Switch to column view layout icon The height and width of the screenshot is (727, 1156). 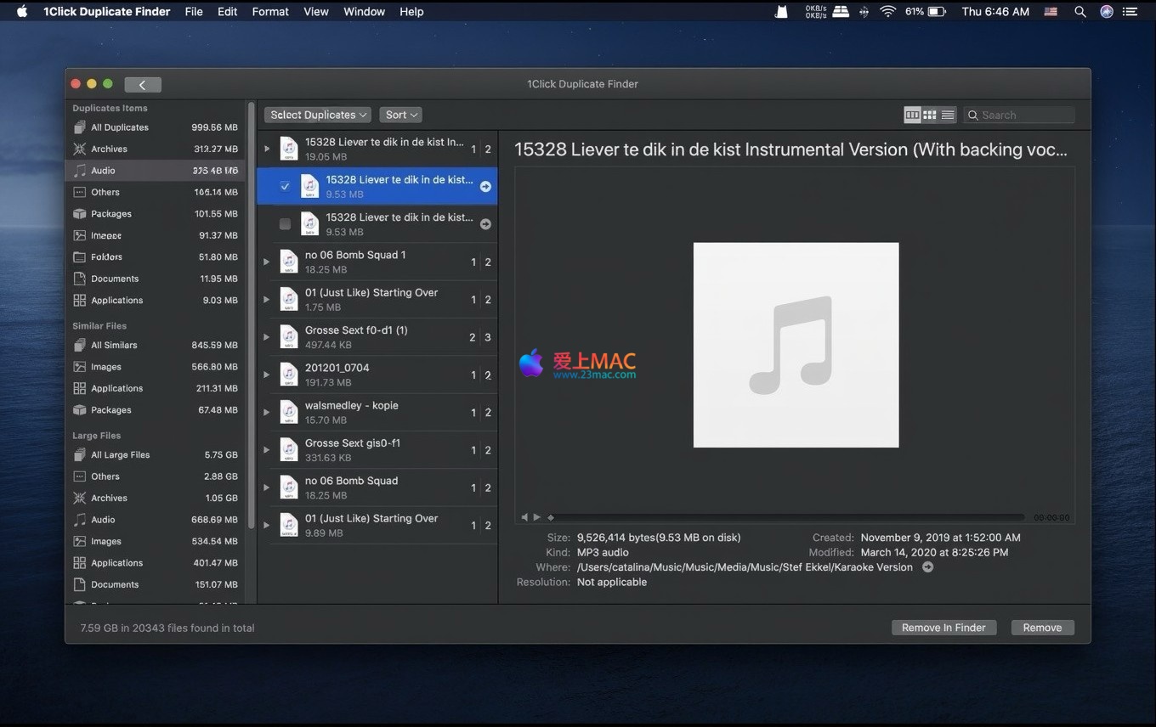pos(912,115)
